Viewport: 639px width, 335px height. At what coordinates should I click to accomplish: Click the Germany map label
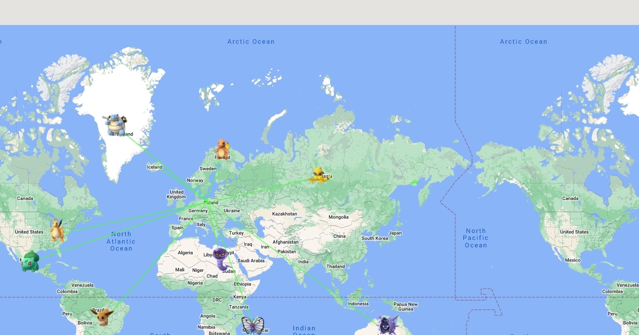[x=198, y=211]
